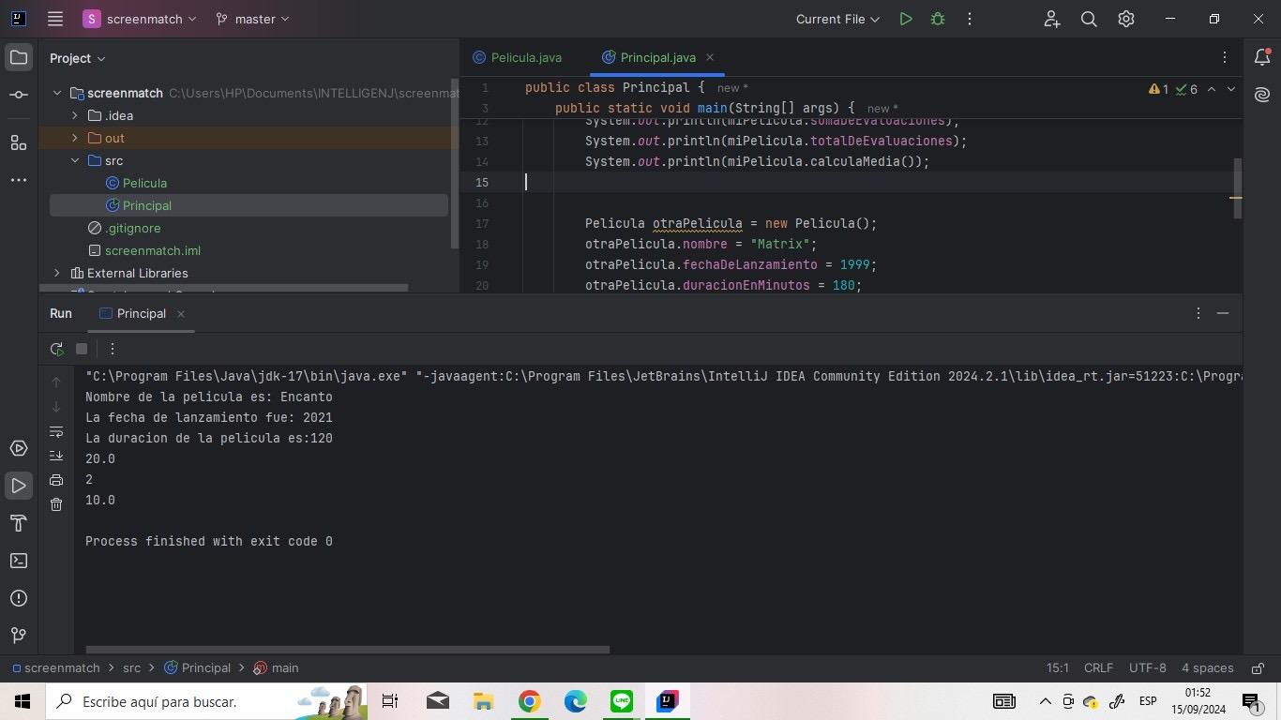This screenshot has height=720, width=1281.
Task: Open IDE settings gear
Action: pyautogui.click(x=1126, y=19)
